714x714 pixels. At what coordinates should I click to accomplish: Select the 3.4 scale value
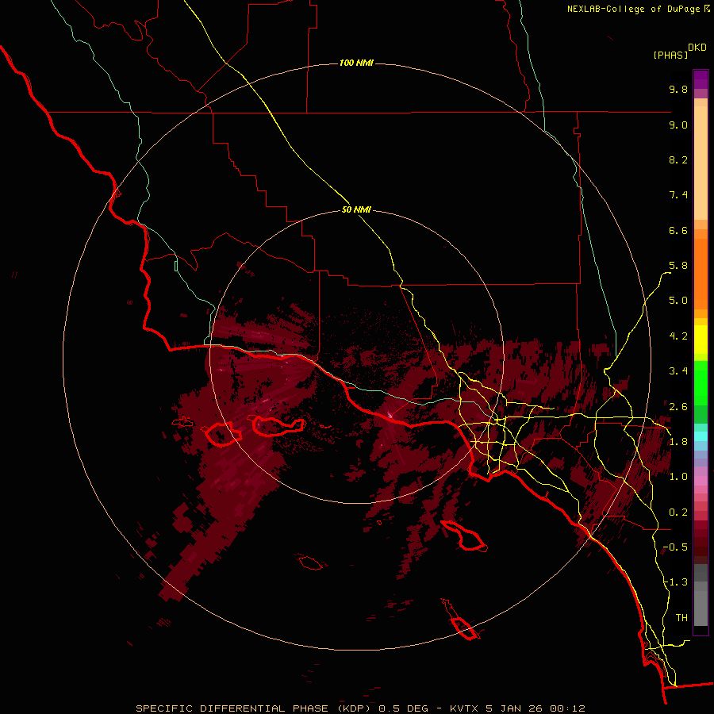[678, 371]
